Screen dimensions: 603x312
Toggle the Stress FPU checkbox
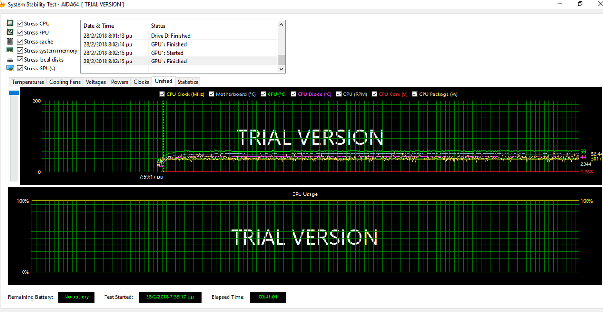tap(20, 32)
